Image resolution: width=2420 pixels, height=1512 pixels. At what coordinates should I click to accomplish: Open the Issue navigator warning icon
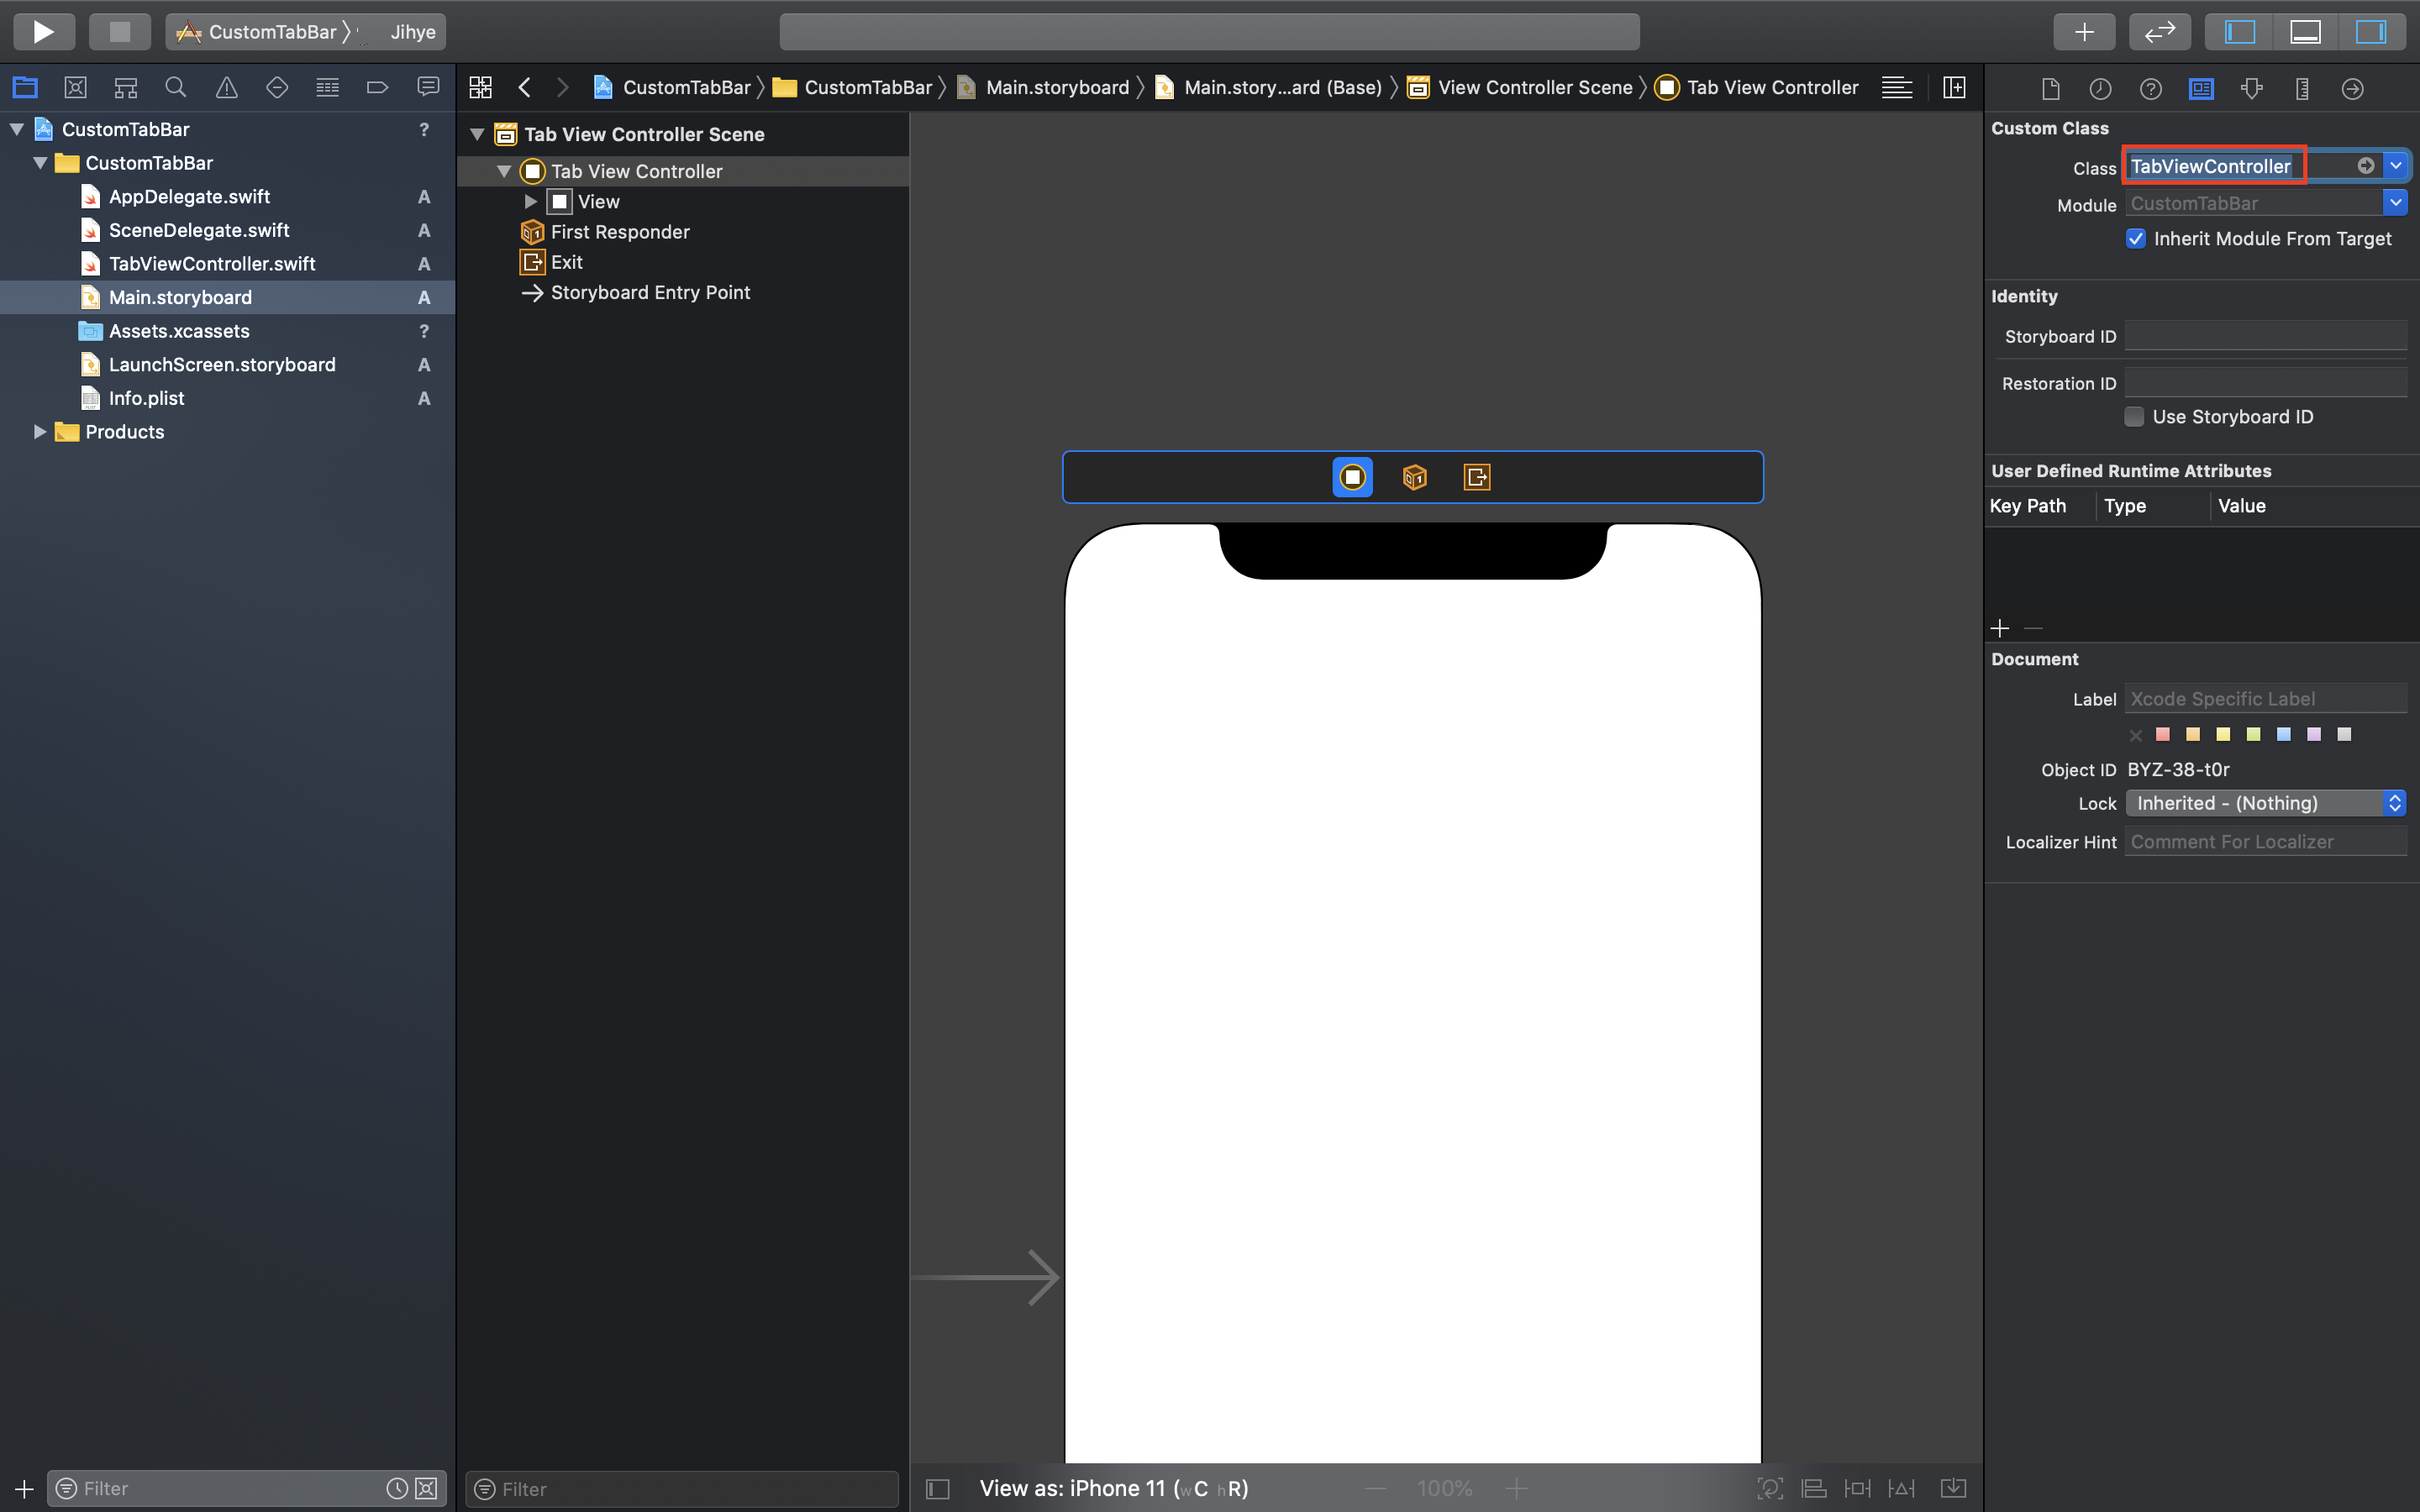[x=227, y=88]
